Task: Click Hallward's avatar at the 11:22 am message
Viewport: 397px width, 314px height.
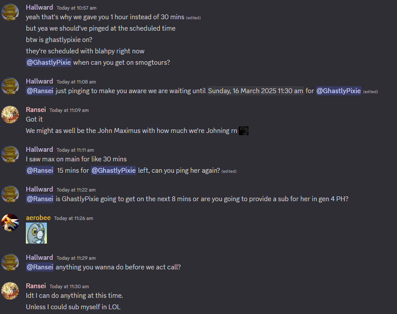Action: point(10,194)
